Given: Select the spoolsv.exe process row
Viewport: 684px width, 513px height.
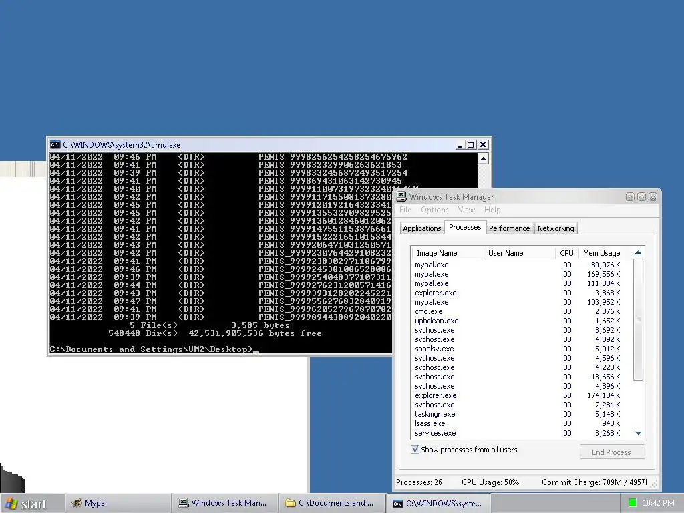Looking at the screenshot, I should [x=518, y=349].
